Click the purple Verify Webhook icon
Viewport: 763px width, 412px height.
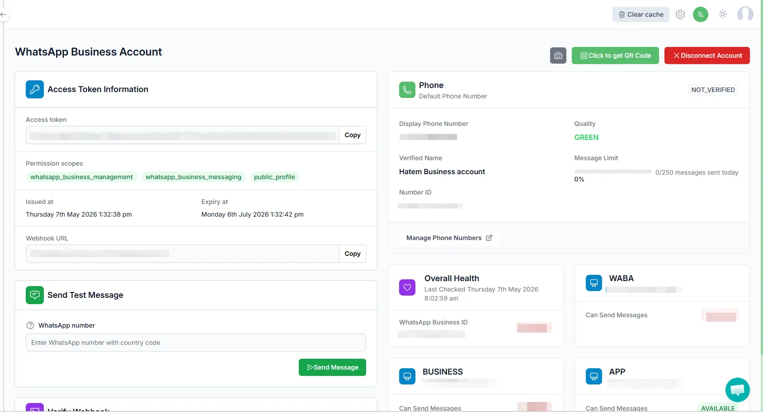click(35, 407)
